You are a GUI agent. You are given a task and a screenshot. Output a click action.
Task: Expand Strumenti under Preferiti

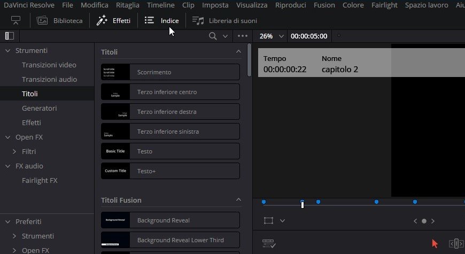click(x=14, y=236)
